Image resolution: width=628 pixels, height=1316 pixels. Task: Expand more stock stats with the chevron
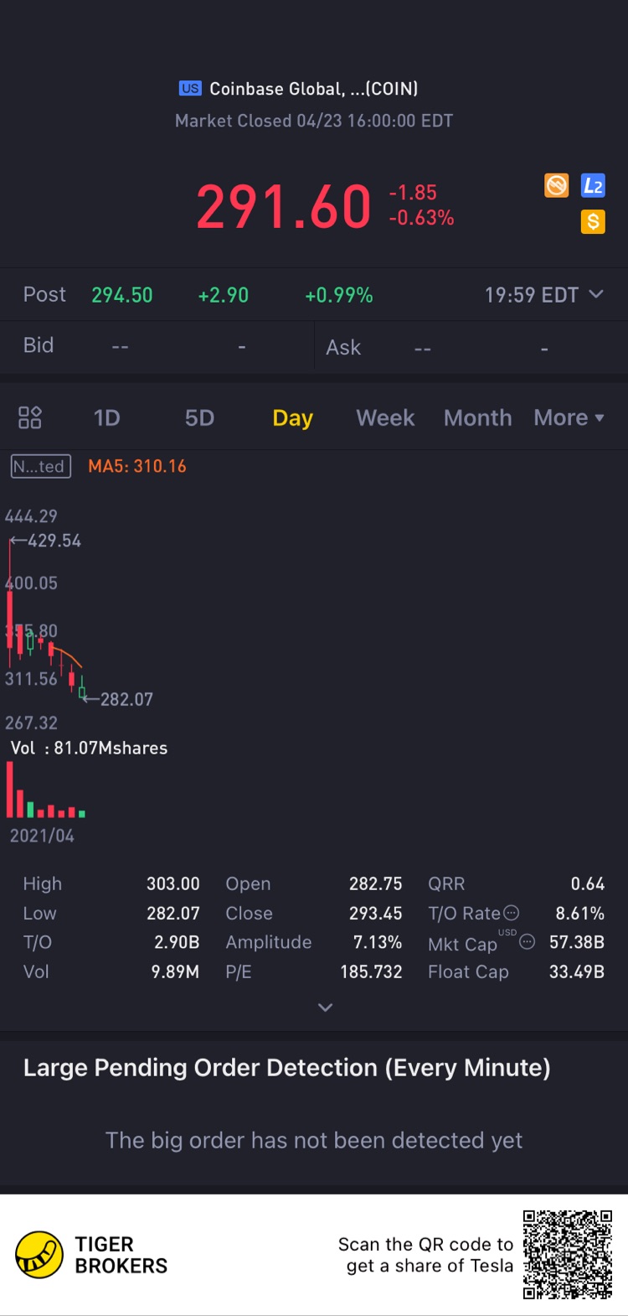[x=326, y=1008]
